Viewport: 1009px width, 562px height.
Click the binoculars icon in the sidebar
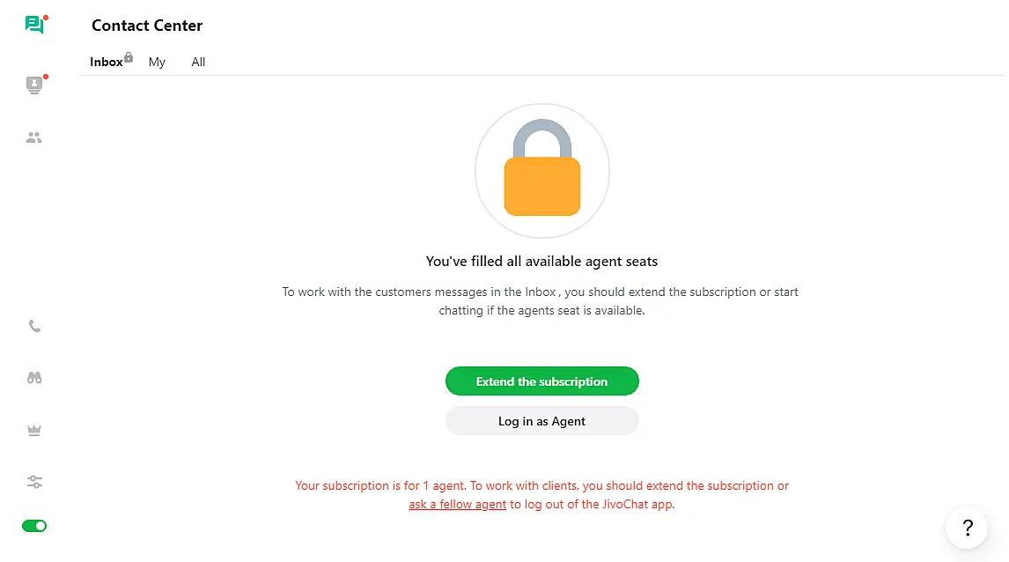tap(34, 378)
